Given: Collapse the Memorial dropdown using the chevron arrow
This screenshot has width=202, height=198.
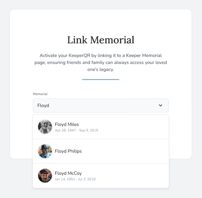Looking at the screenshot, I should 160,105.
